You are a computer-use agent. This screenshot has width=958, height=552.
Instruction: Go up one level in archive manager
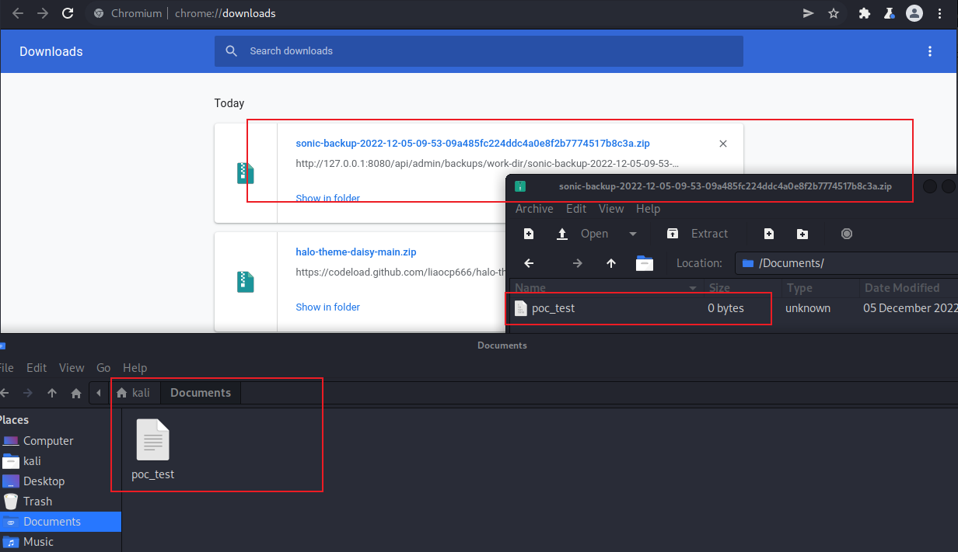611,263
